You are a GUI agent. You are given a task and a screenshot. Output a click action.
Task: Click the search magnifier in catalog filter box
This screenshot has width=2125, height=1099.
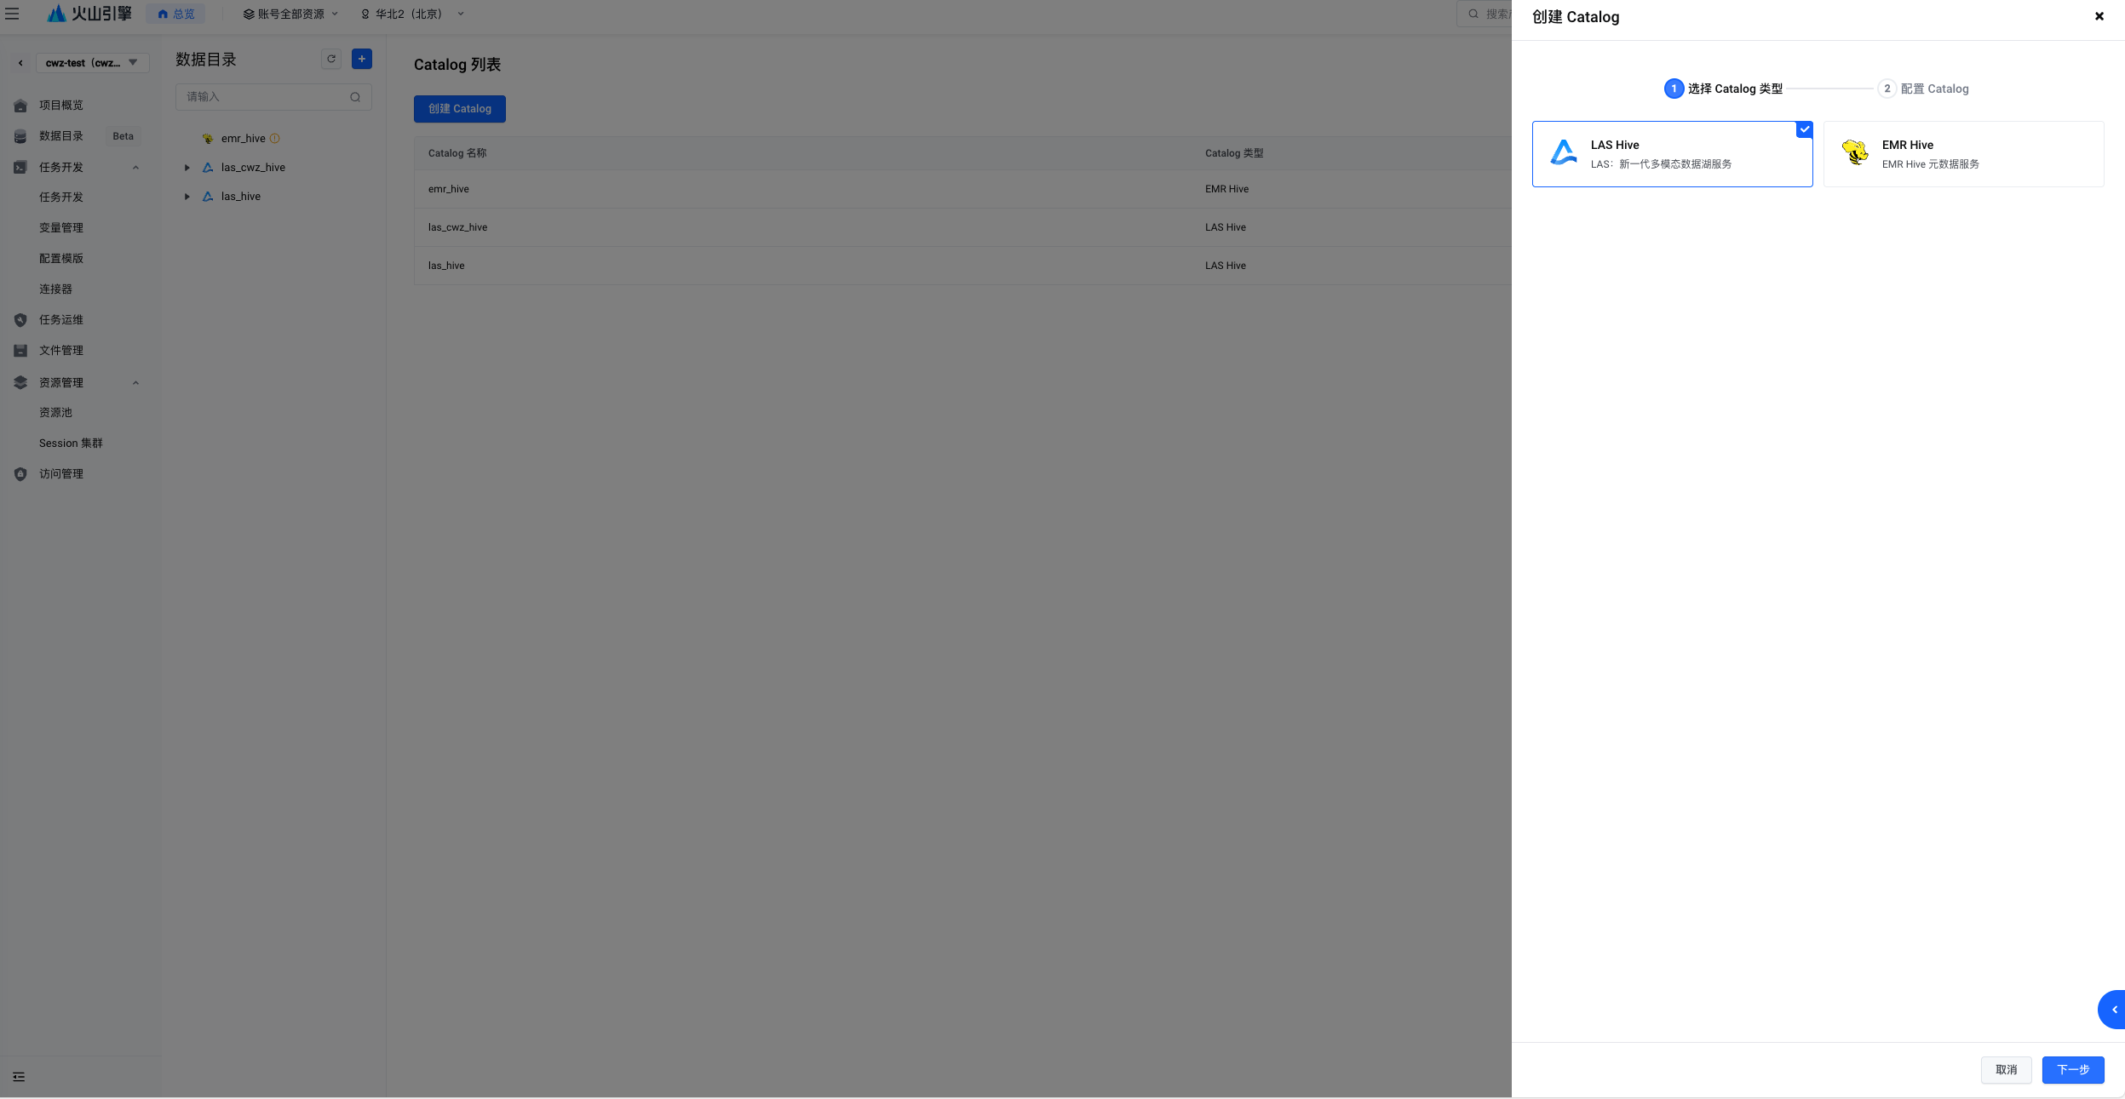pos(355,97)
